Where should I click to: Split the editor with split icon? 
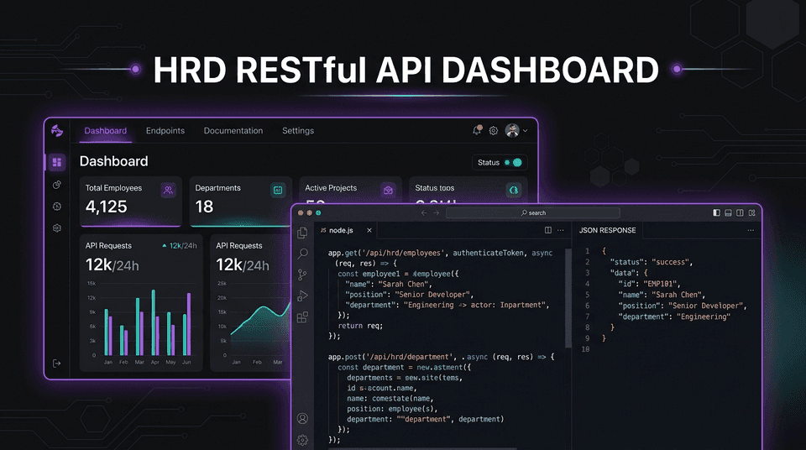548,230
